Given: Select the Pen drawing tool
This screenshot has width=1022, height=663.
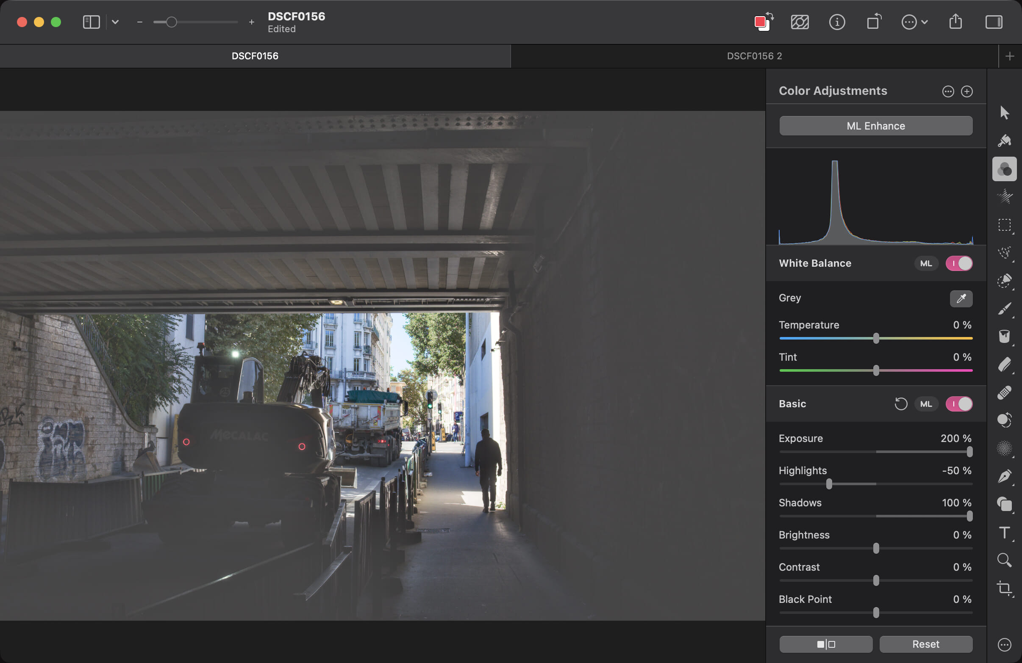Looking at the screenshot, I should pyautogui.click(x=1004, y=476).
